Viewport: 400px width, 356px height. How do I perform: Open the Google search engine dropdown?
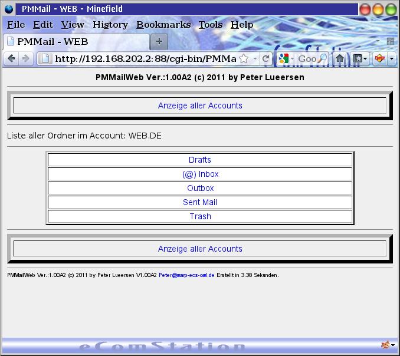286,58
